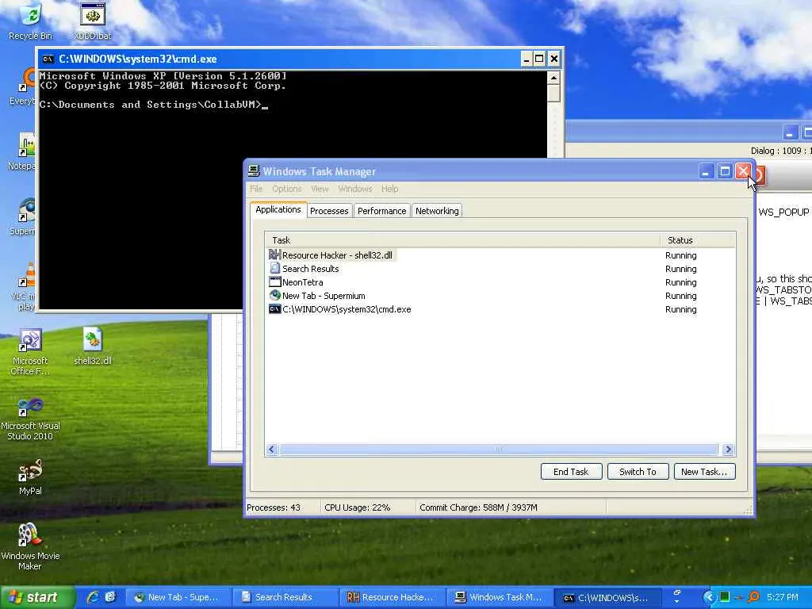The height and width of the screenshot is (609, 812).
Task: Click the NeonTetra window icon in task list
Action: click(274, 282)
